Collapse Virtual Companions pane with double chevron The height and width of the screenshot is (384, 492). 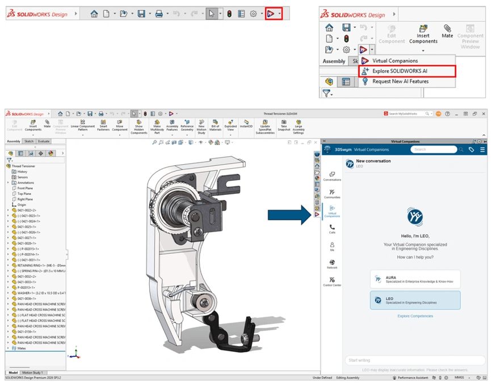[x=325, y=141]
